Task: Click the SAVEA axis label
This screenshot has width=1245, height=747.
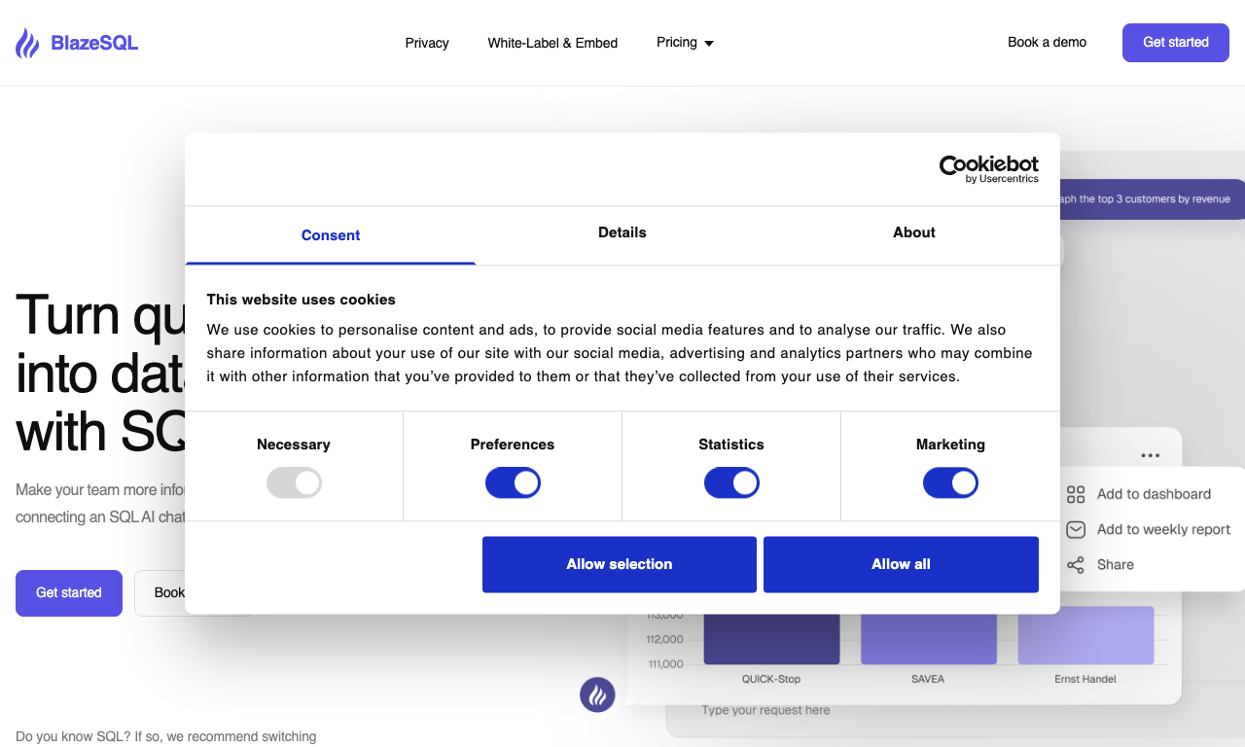Action: point(928,679)
